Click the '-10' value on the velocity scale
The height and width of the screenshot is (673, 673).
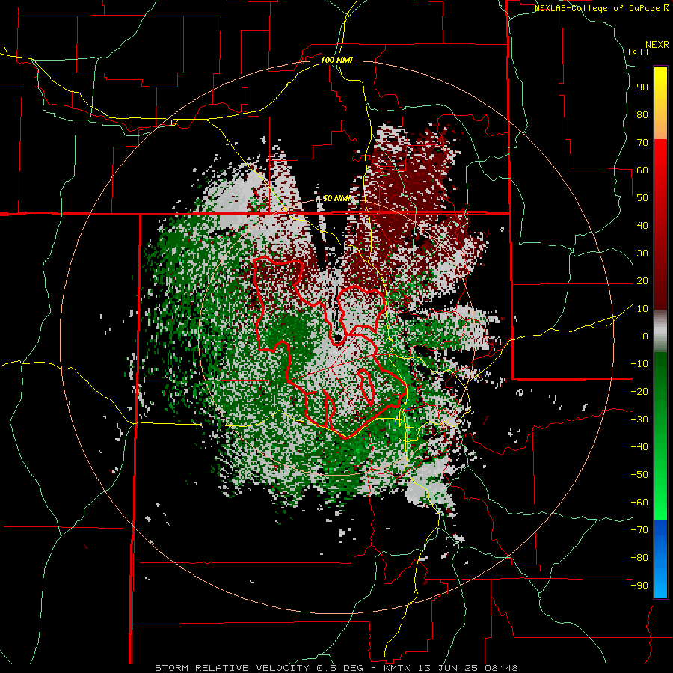639,364
